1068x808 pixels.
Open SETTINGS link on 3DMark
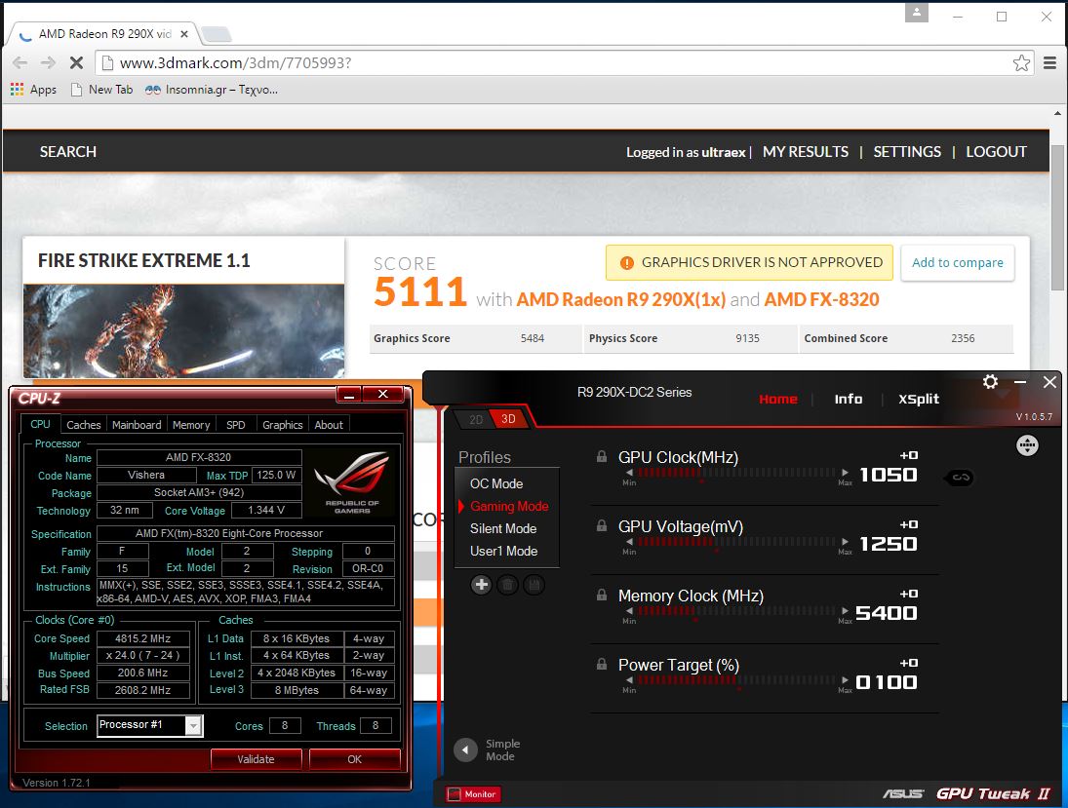(x=907, y=152)
